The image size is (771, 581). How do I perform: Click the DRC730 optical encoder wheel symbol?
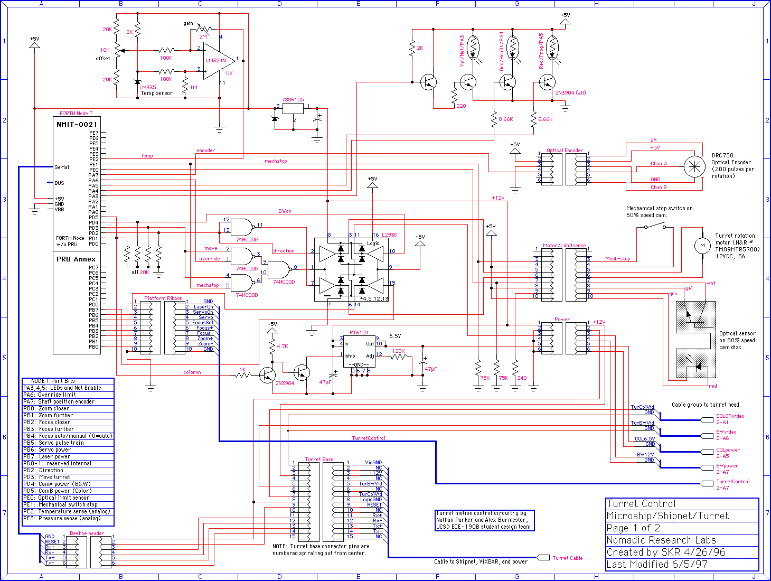[x=694, y=166]
